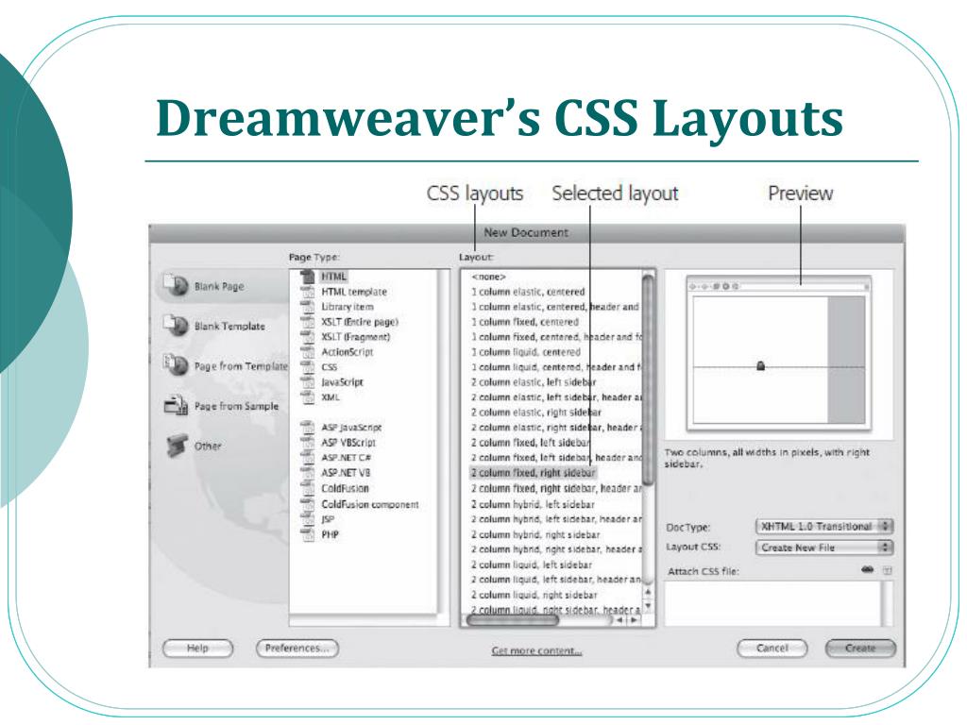The image size is (967, 725).
Task: Click the ColdFusion component icon
Action: pos(307,504)
